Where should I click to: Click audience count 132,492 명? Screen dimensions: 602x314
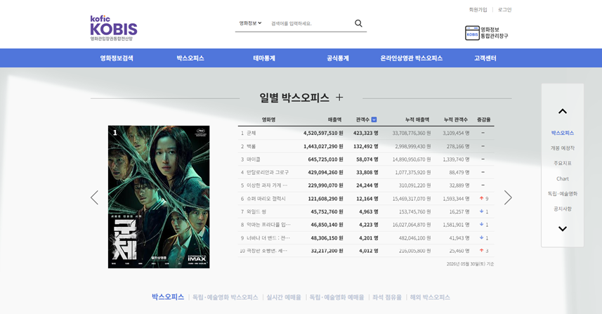click(x=366, y=146)
